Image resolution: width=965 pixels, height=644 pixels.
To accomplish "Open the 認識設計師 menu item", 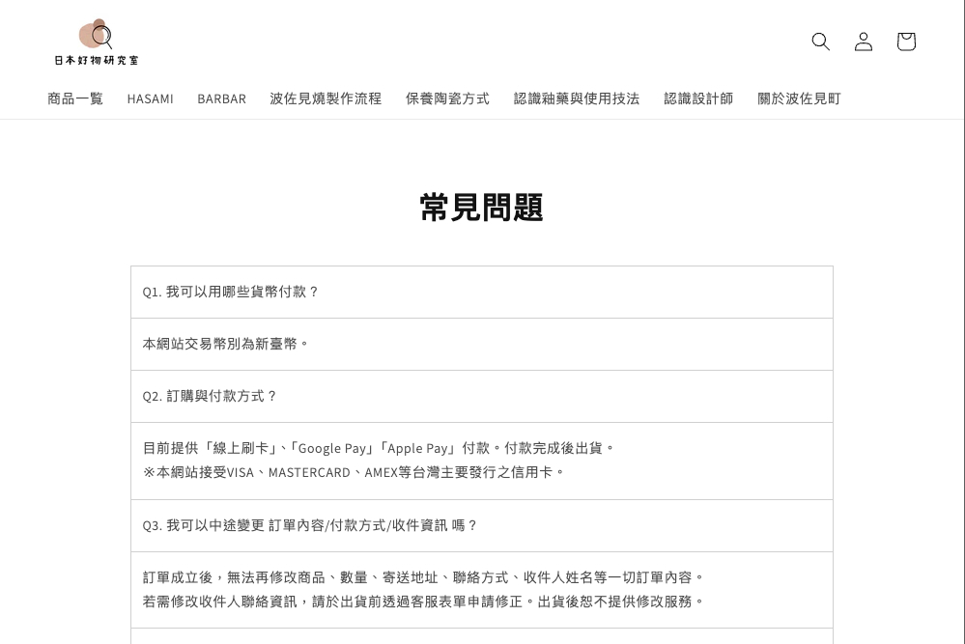I will (x=698, y=98).
